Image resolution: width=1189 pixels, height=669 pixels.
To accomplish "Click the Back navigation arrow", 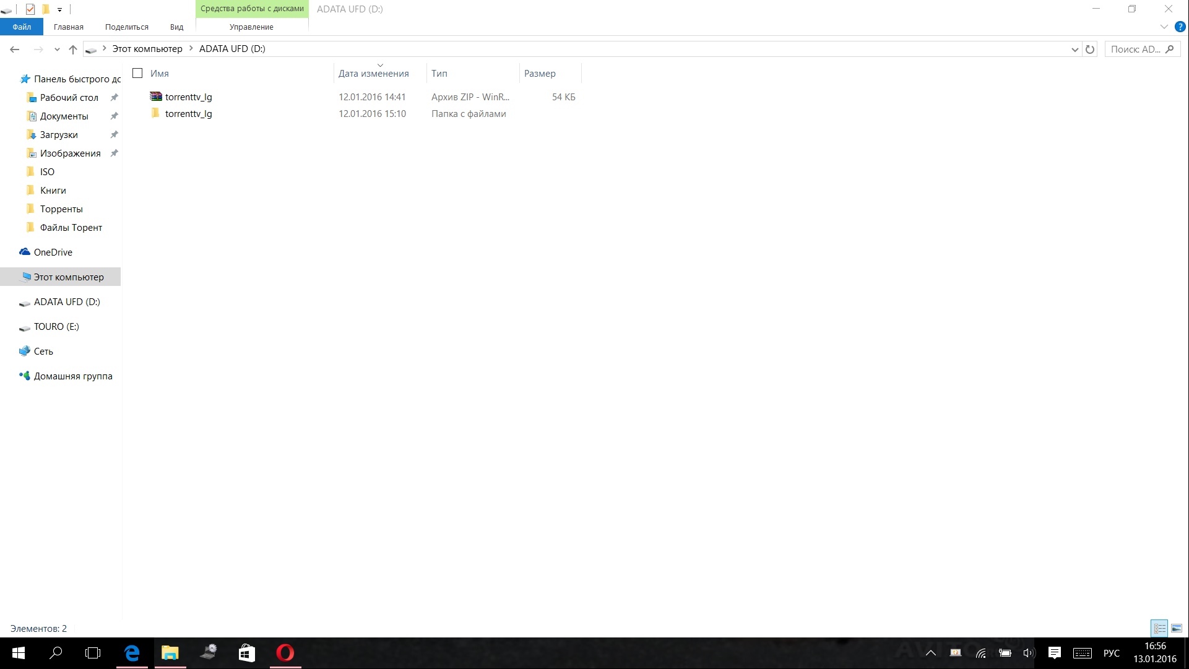I will pyautogui.click(x=15, y=49).
